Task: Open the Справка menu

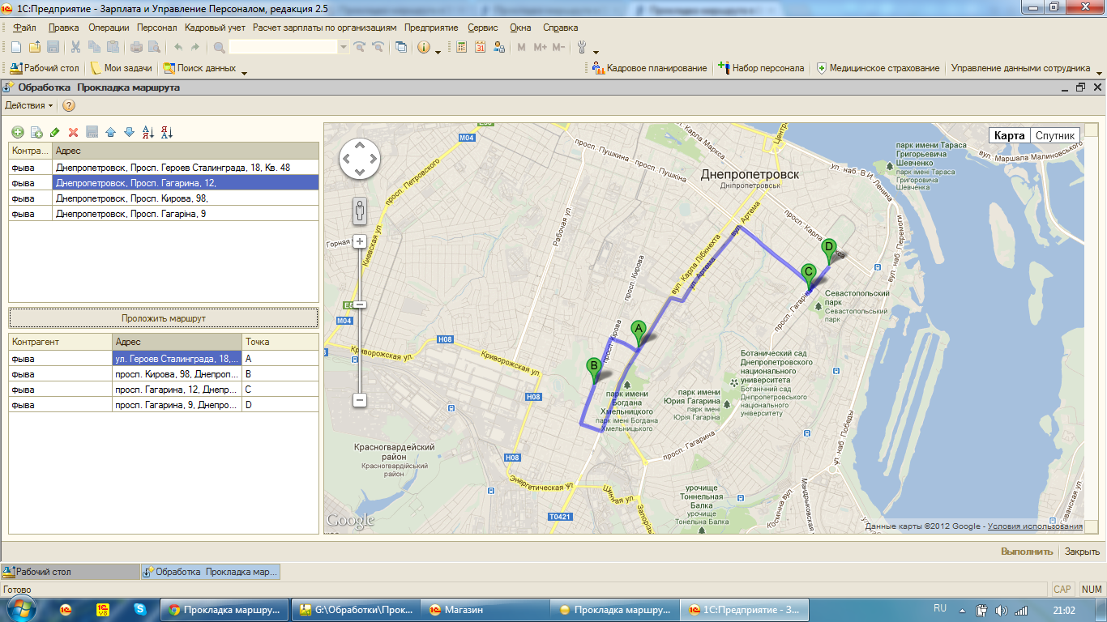Action: 560,27
